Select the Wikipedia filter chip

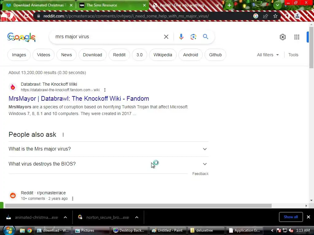point(163,55)
